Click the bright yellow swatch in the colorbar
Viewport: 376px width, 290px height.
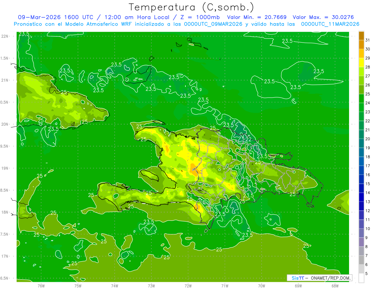(361, 62)
